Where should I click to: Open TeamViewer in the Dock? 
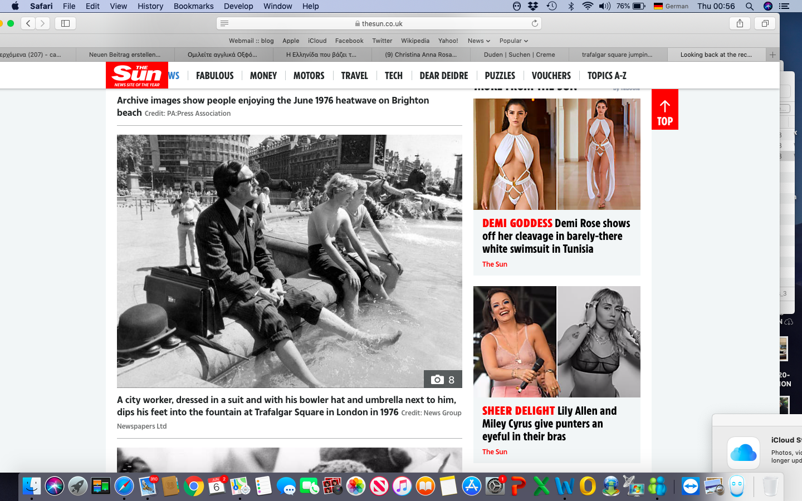pyautogui.click(x=690, y=486)
